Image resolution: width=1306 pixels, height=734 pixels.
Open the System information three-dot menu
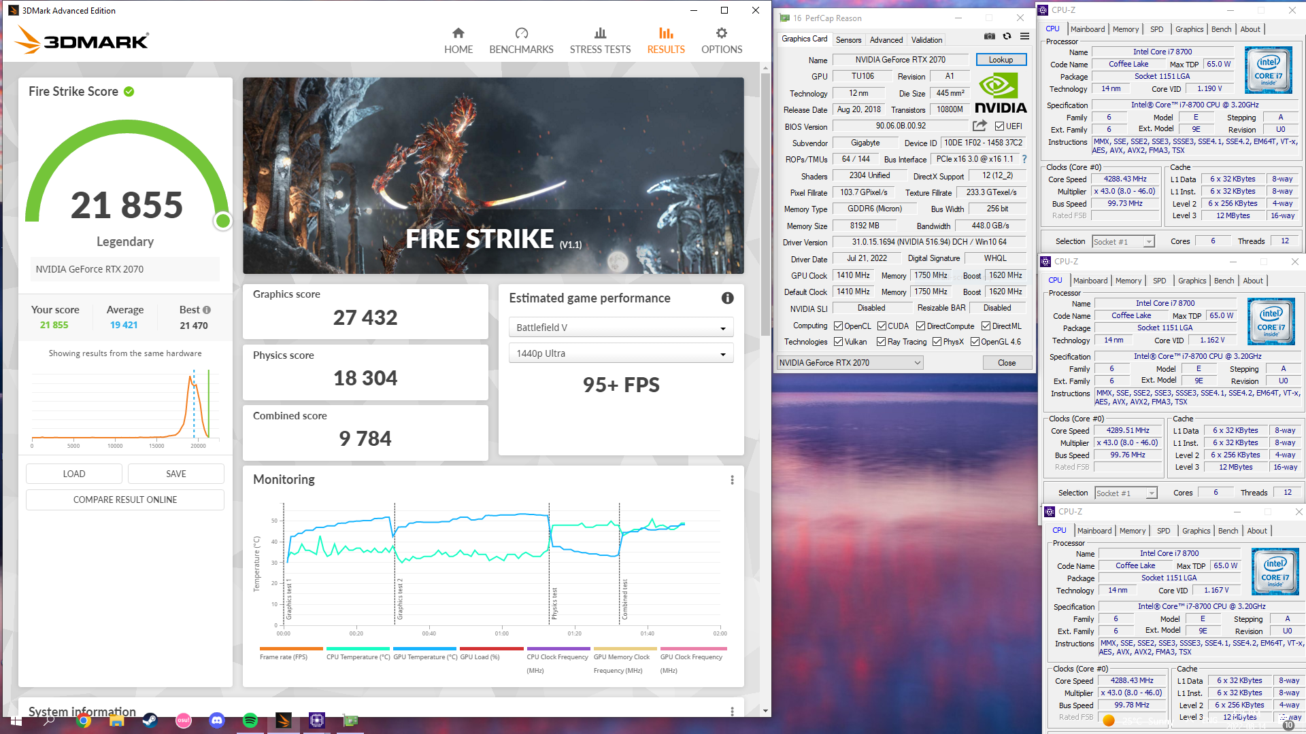click(x=732, y=711)
